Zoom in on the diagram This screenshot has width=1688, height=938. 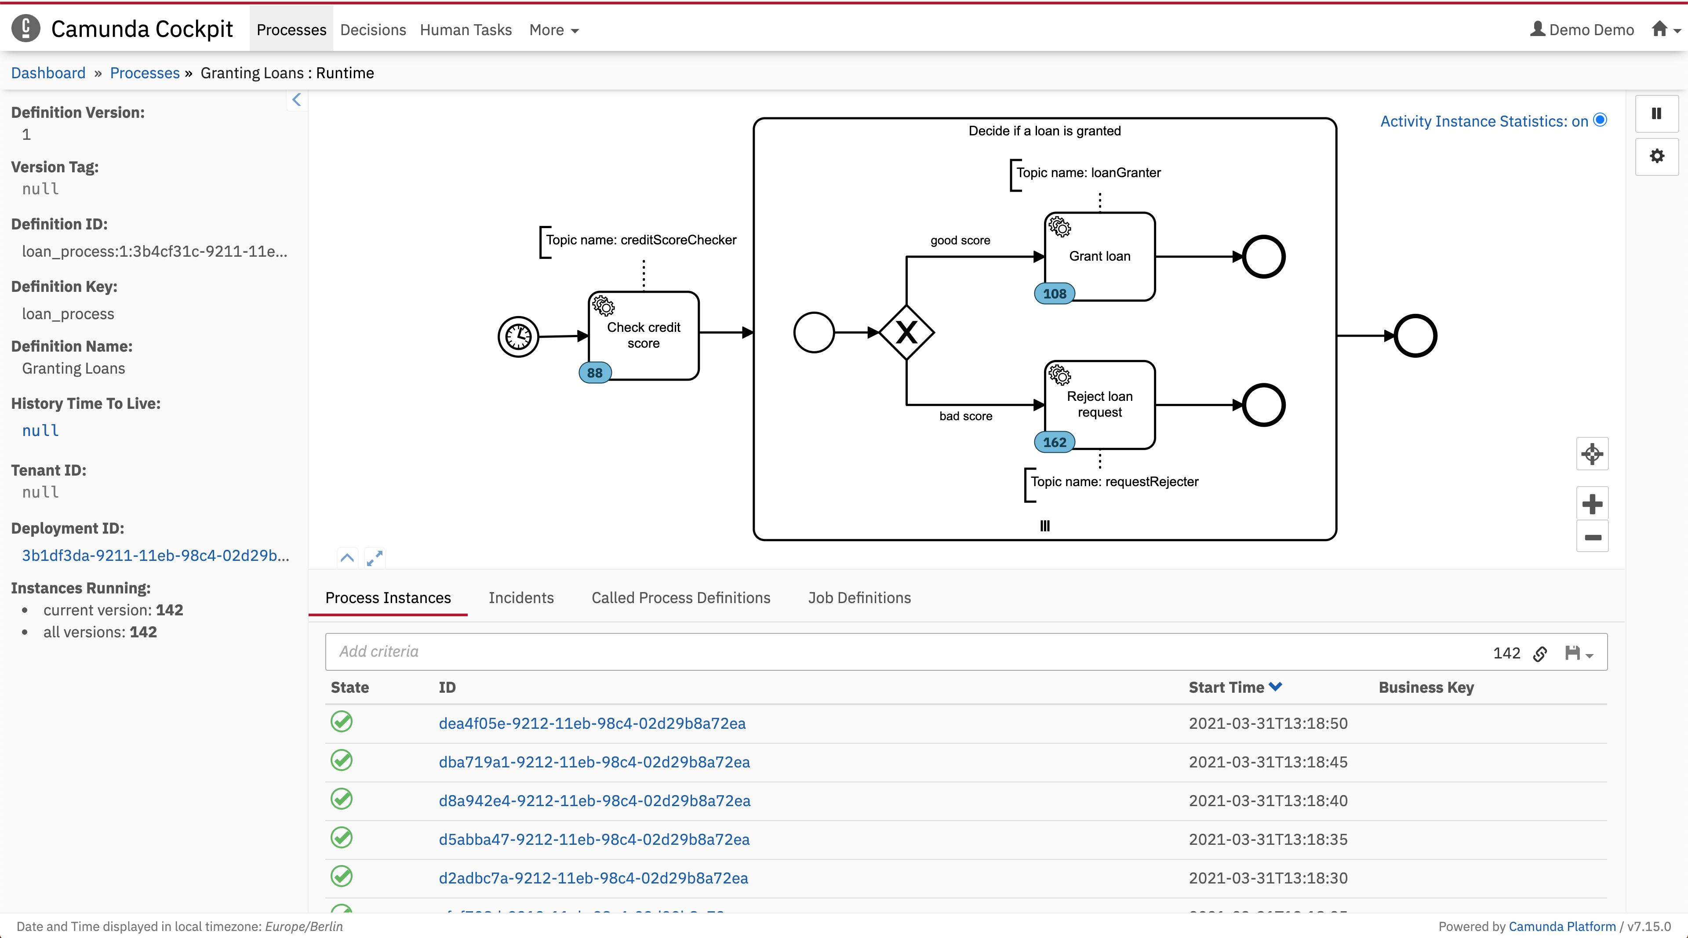1592,504
